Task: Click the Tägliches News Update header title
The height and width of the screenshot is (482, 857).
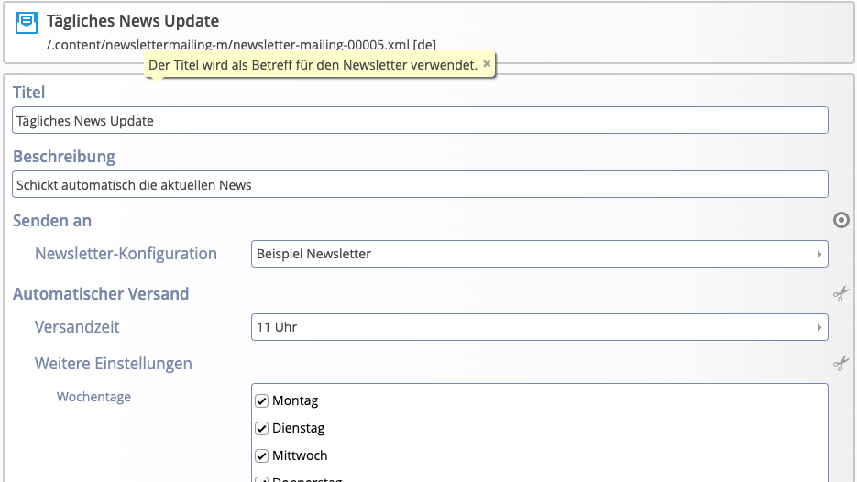Action: tap(133, 21)
